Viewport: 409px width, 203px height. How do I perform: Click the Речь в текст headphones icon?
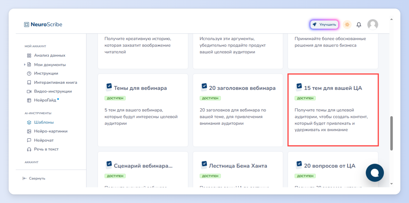(29, 149)
